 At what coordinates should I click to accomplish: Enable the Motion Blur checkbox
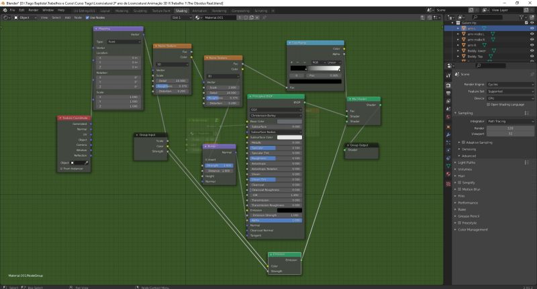coord(460,190)
